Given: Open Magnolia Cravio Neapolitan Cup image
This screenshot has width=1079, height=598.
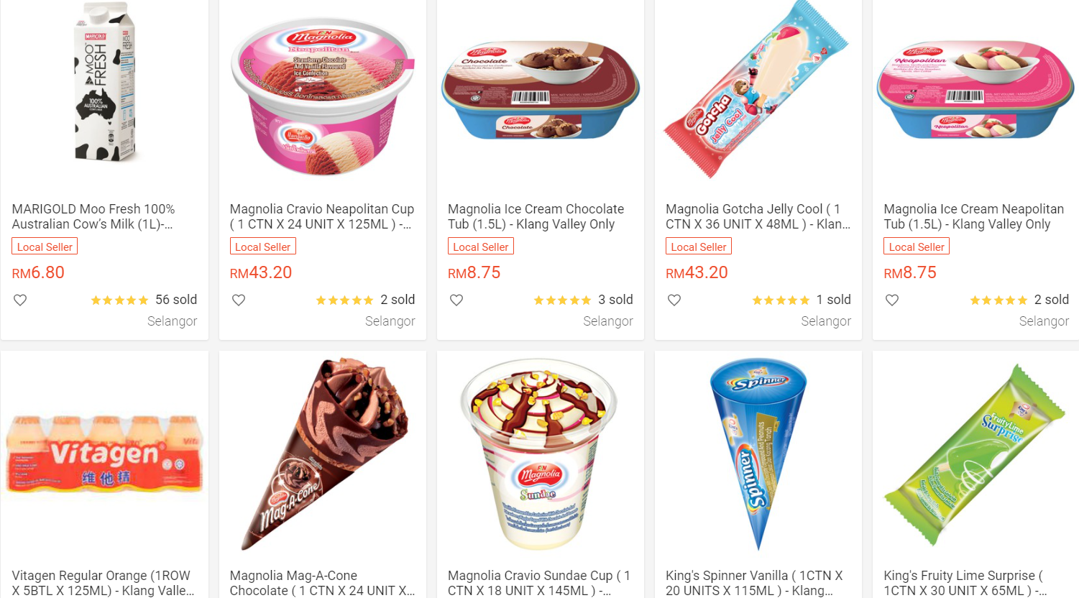Looking at the screenshot, I should [x=323, y=96].
